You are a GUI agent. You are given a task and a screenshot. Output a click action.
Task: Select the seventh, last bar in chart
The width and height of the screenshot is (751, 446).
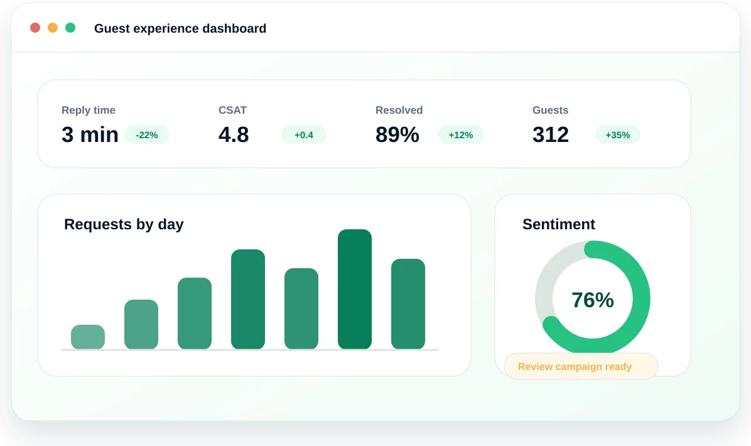coord(408,304)
